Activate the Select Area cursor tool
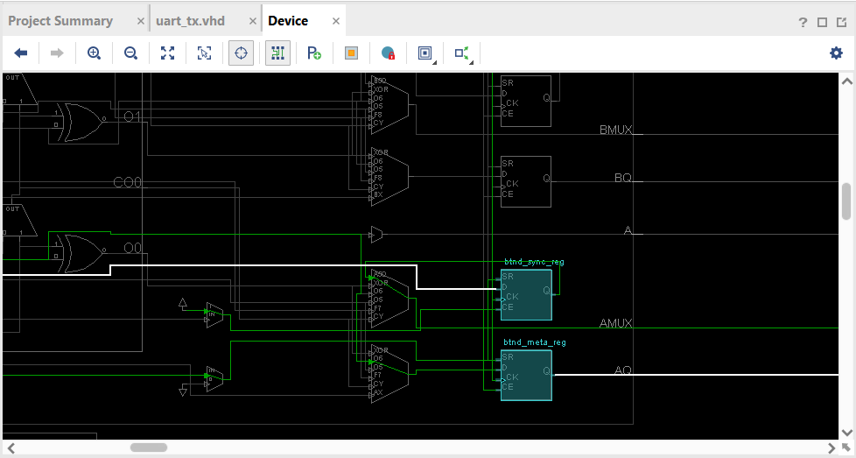This screenshot has height=458, width=856. point(204,53)
